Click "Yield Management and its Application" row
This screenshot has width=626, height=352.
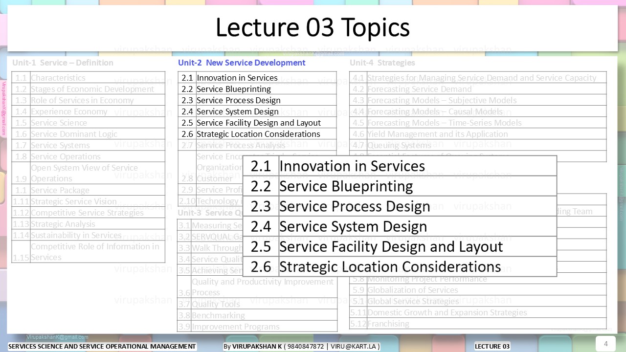[478, 134]
